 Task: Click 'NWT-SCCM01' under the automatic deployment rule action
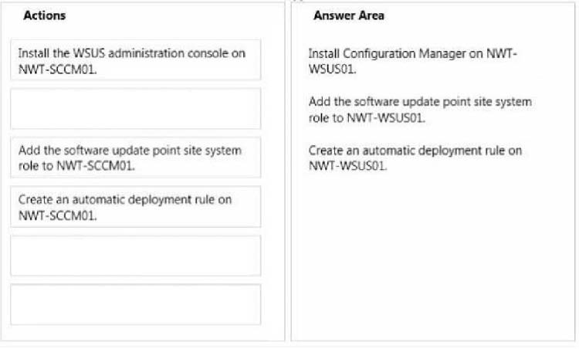click(58, 215)
